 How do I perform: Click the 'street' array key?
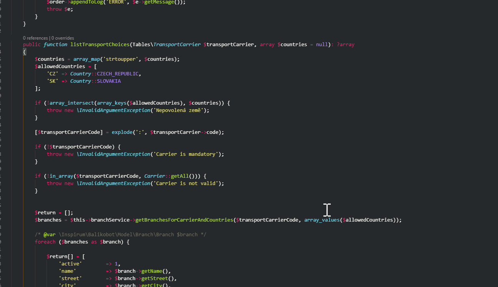pyautogui.click(x=70, y=279)
